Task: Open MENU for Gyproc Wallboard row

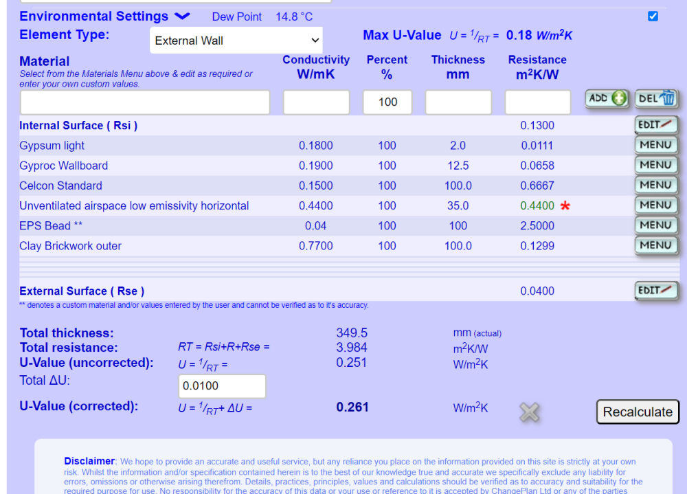Action: click(656, 166)
